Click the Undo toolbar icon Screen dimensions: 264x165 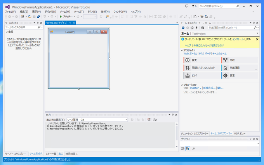point(45,17)
